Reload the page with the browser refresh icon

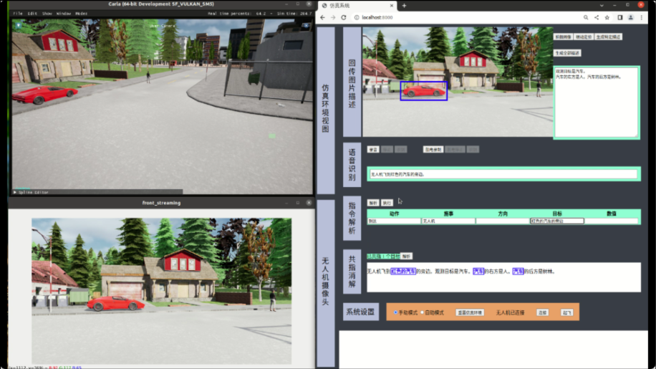(344, 17)
